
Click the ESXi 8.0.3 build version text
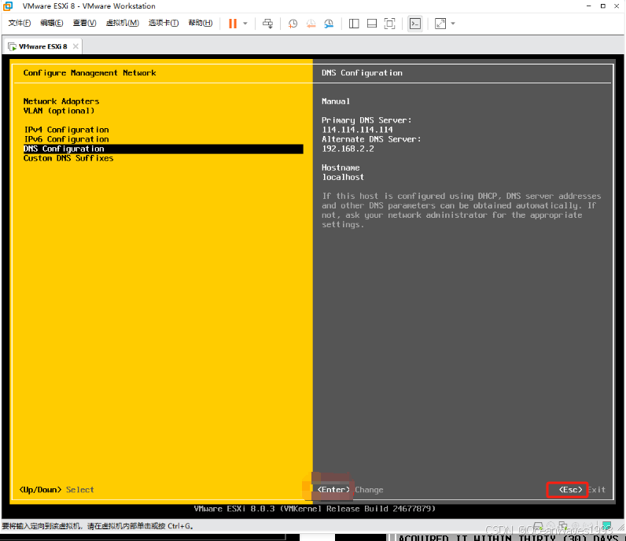[x=315, y=509]
